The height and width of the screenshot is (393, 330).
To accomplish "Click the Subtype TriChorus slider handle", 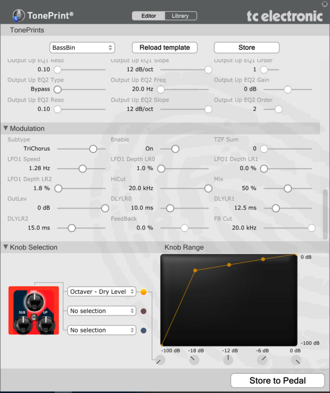I will click(x=93, y=149).
